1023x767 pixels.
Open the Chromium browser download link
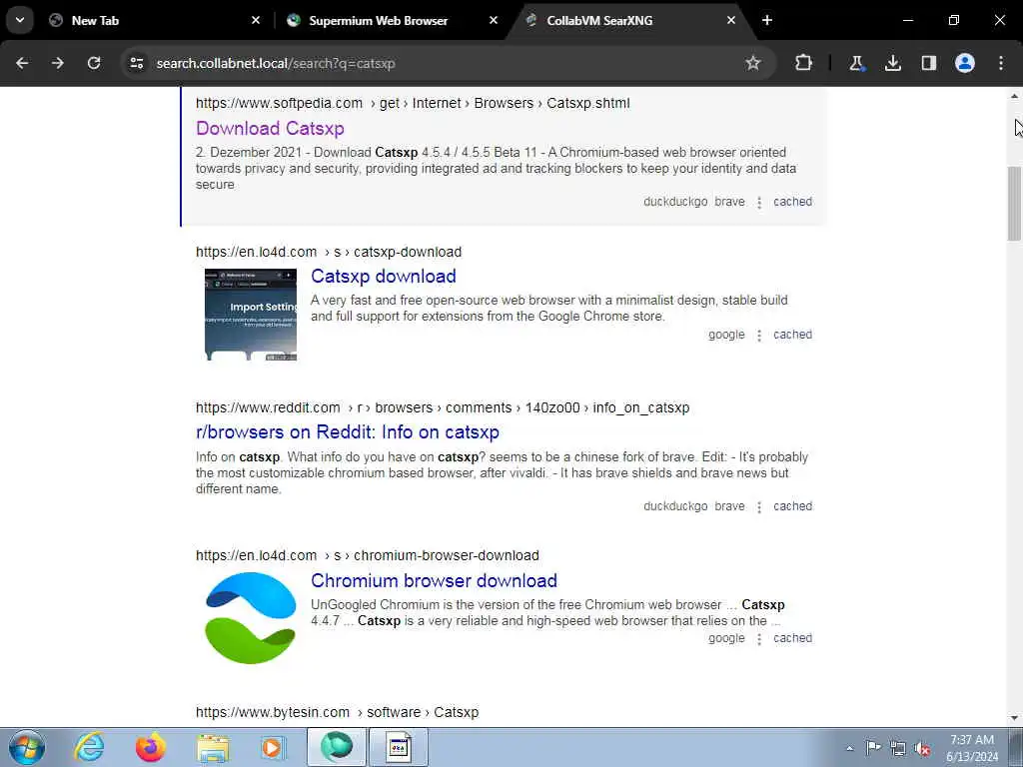[434, 580]
